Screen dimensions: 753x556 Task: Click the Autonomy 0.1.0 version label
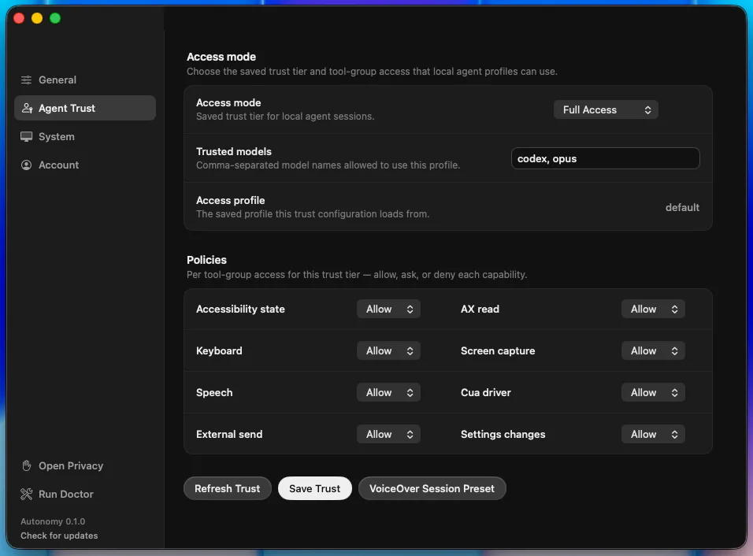(x=53, y=521)
